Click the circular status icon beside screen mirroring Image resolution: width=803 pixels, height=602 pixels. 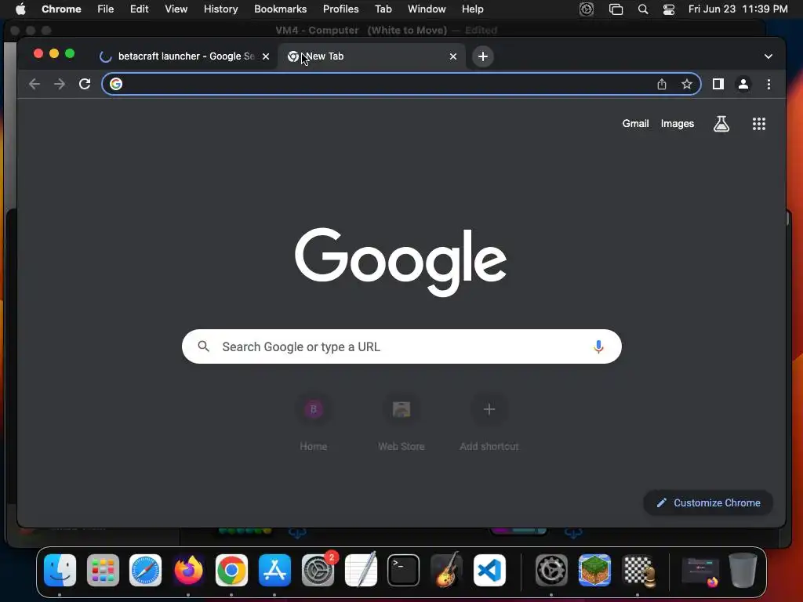click(587, 9)
